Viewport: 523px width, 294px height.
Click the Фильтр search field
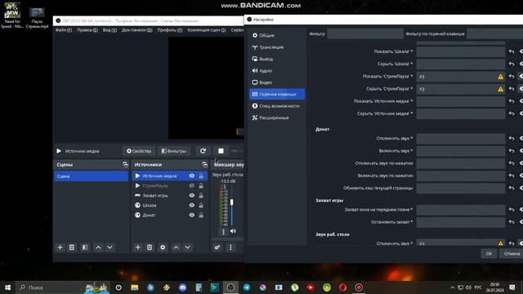tap(365, 33)
